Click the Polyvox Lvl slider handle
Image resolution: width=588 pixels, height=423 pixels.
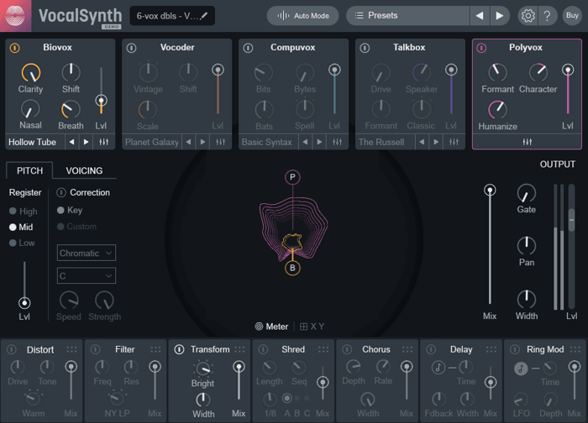click(x=568, y=70)
